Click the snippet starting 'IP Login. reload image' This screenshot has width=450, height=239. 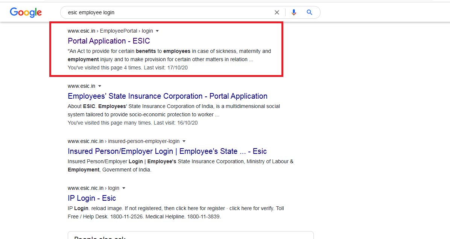pos(176,212)
